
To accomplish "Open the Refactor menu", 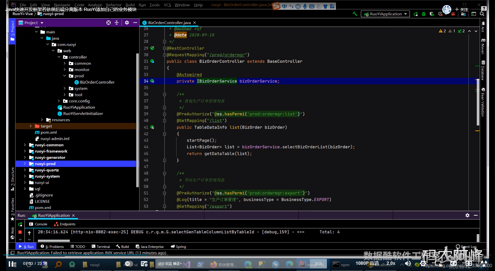I will [114, 5].
